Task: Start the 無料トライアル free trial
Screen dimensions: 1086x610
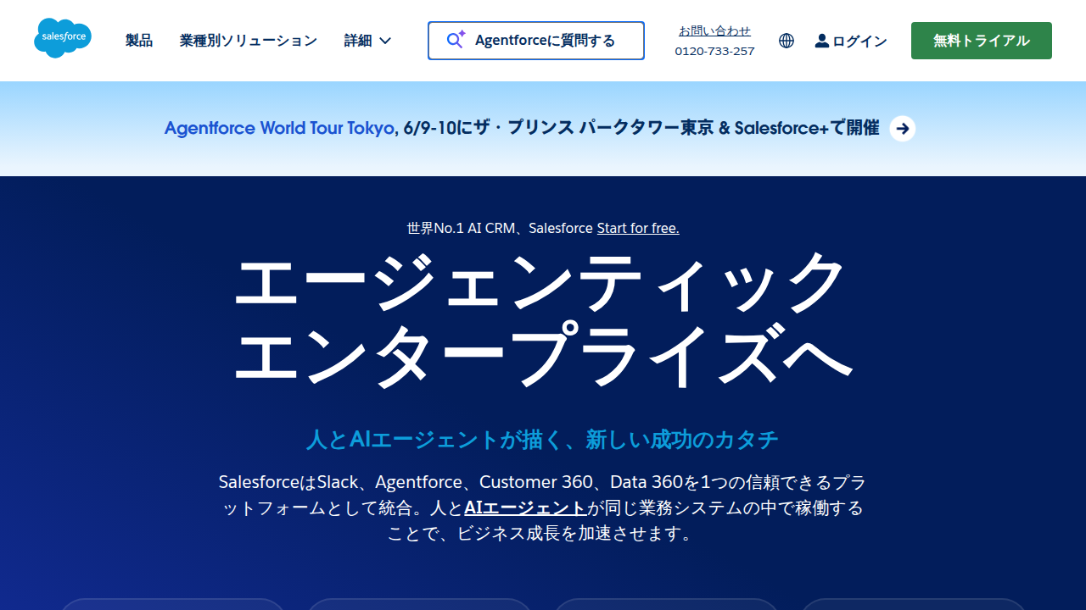Action: 982,41
